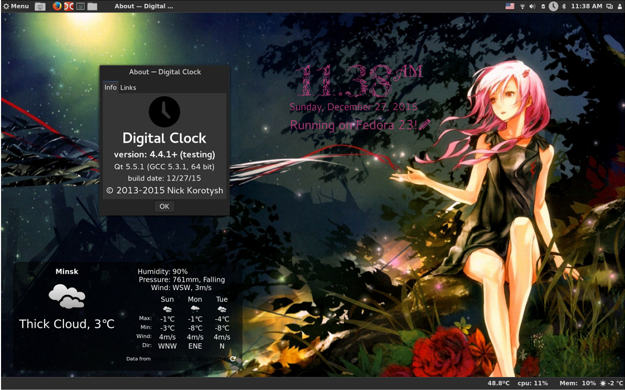Image resolution: width=625 pixels, height=390 pixels.
Task: Select the Info tab
Action: click(110, 88)
